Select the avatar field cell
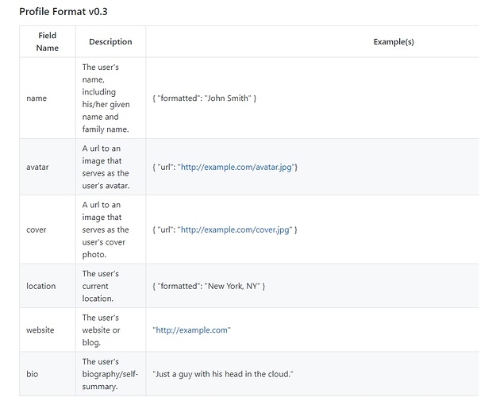Image resolution: width=496 pixels, height=397 pixels. 48,168
